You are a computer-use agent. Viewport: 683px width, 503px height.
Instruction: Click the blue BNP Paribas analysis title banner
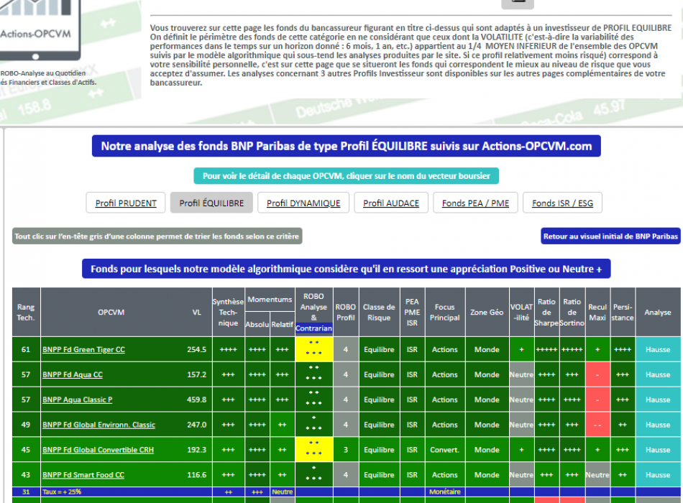point(347,146)
